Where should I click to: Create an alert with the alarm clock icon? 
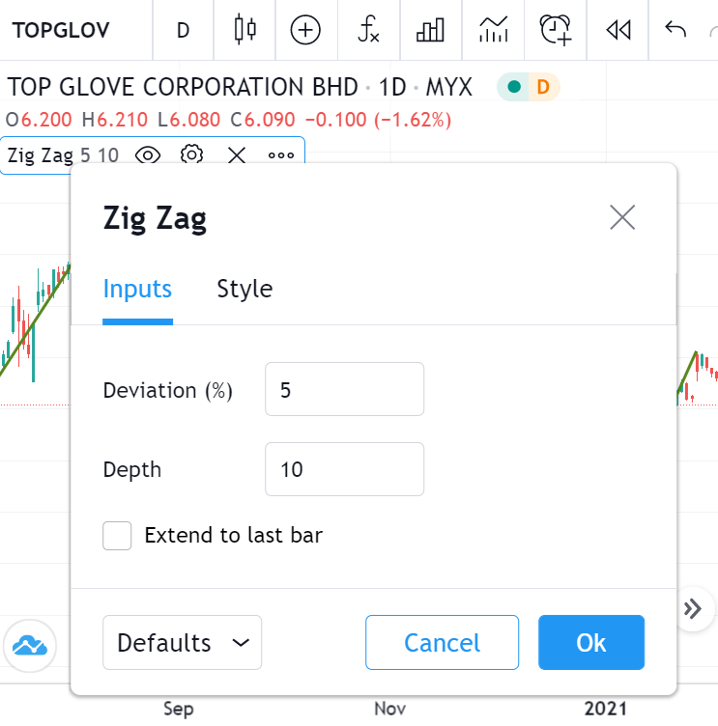pos(556,30)
